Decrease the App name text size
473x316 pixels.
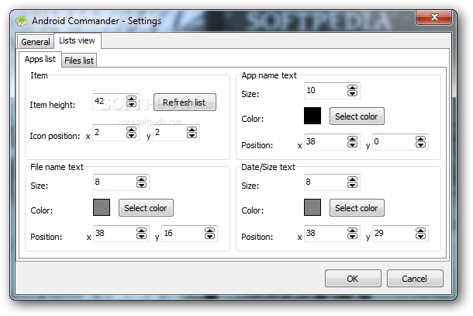(x=352, y=93)
